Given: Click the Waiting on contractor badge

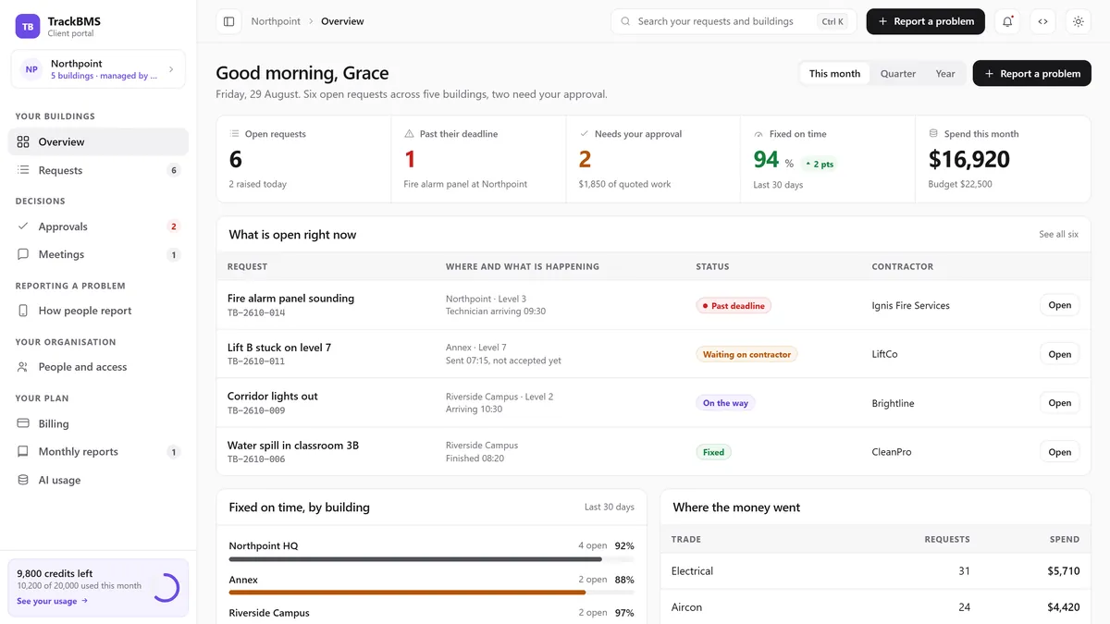Looking at the screenshot, I should point(746,354).
